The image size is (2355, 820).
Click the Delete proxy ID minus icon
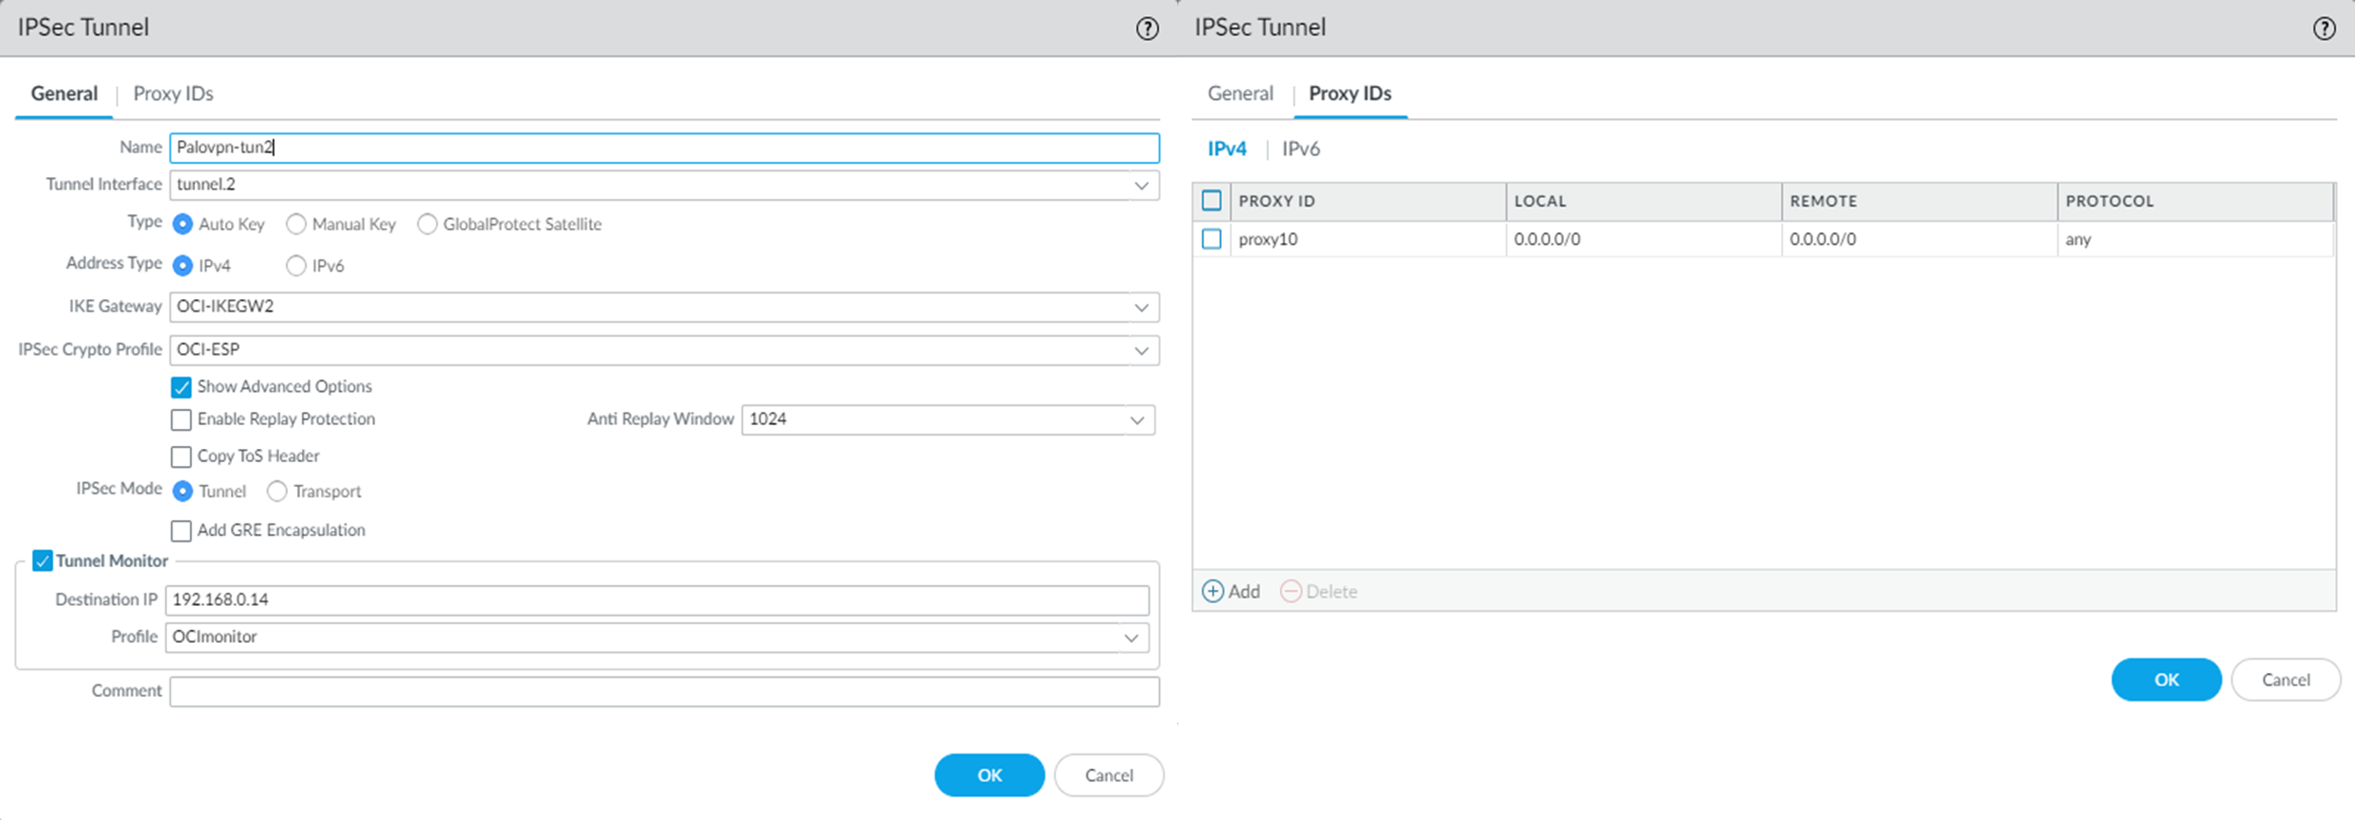[x=1291, y=592]
